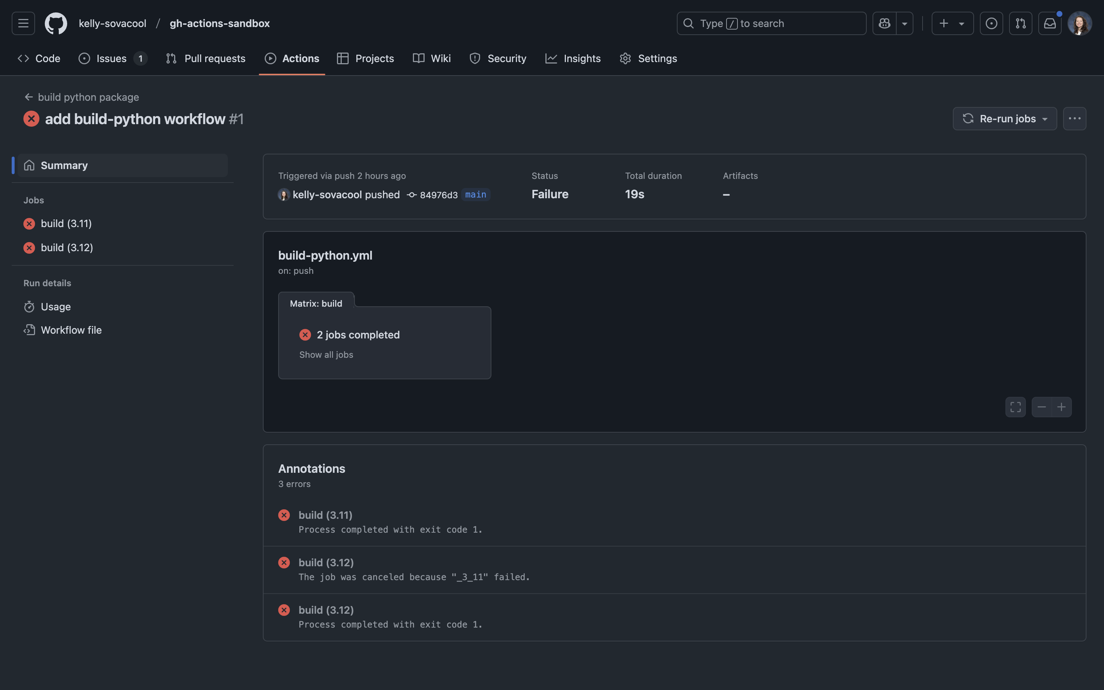The width and height of the screenshot is (1104, 690).
Task: Click the search input field
Action: pos(771,23)
